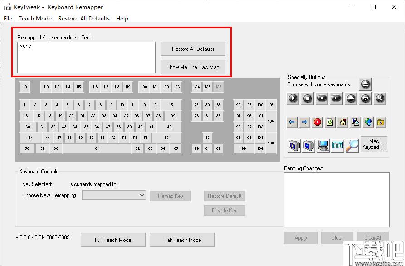The width and height of the screenshot is (405, 266).
Task: Select keyboard key 89
Action: coord(218,148)
